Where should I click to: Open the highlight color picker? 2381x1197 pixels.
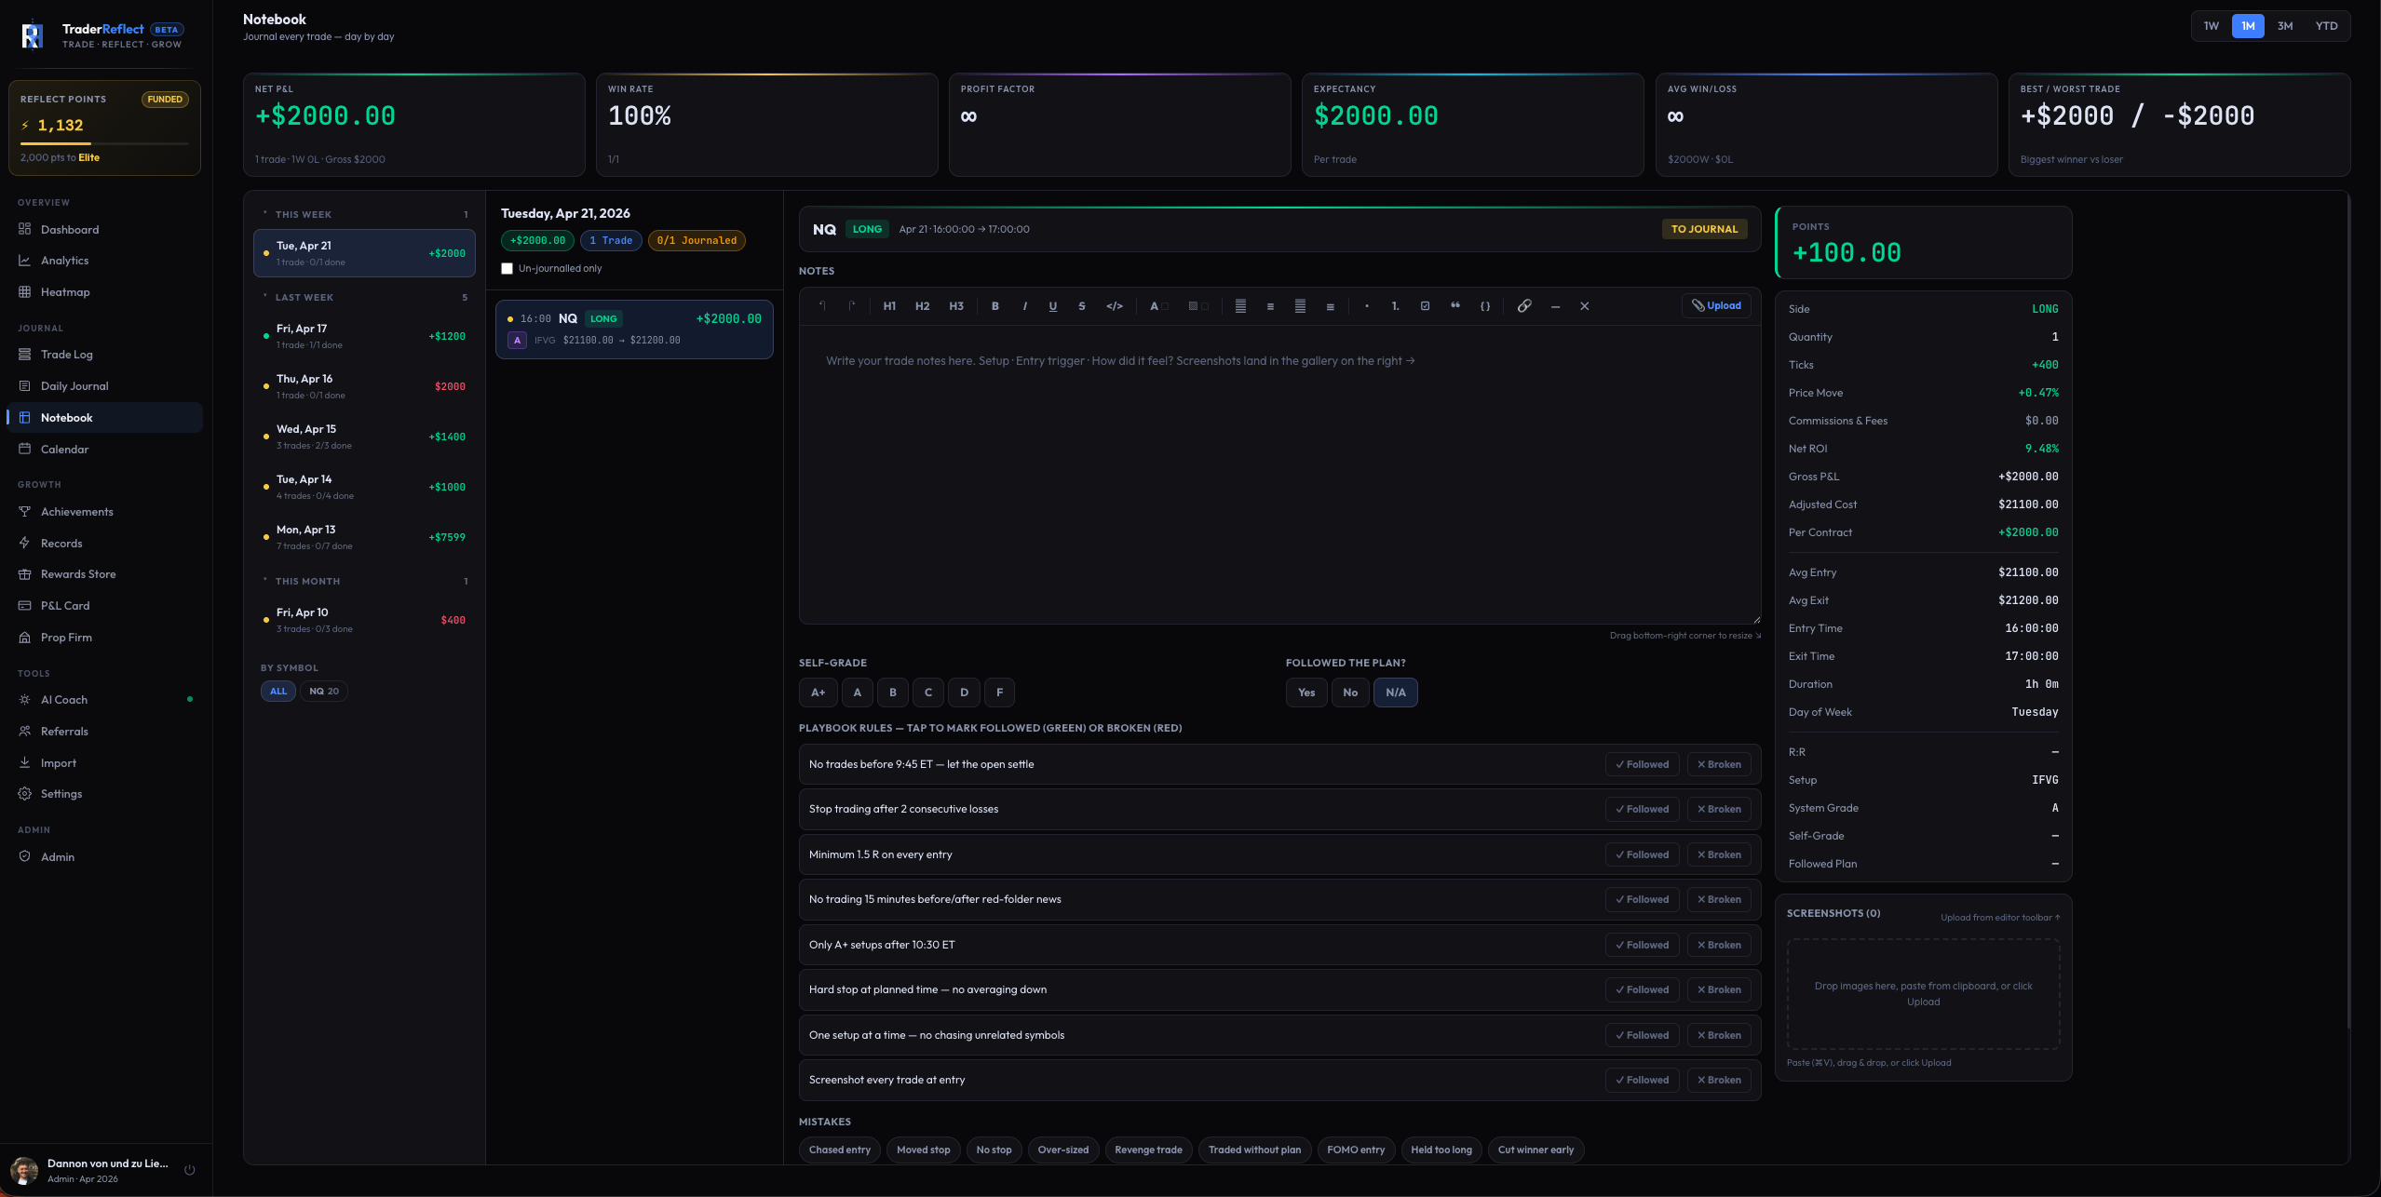pos(1198,306)
